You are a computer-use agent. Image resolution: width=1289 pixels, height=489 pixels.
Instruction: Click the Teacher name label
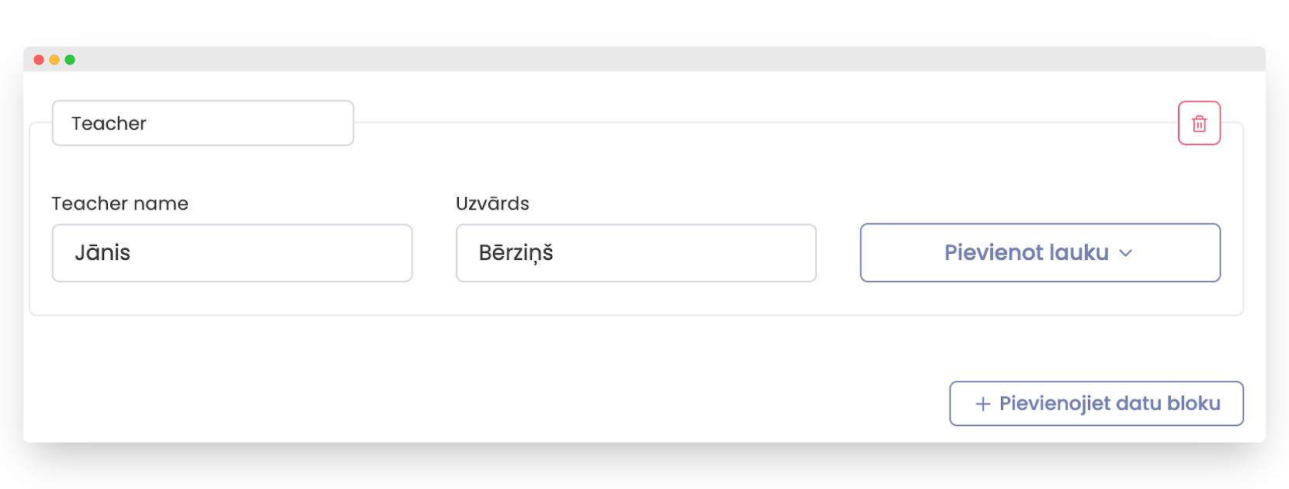[x=120, y=203]
